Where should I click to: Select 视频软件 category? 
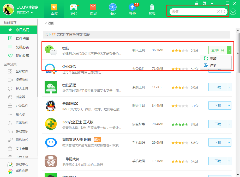coord(18,80)
